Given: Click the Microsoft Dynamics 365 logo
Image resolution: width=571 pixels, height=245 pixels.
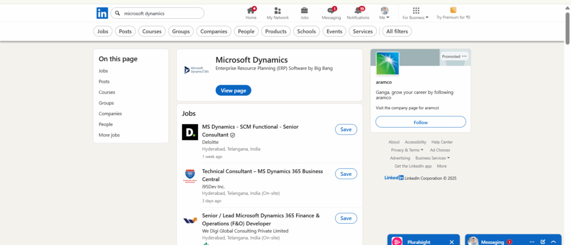Looking at the screenshot, I should [196, 70].
